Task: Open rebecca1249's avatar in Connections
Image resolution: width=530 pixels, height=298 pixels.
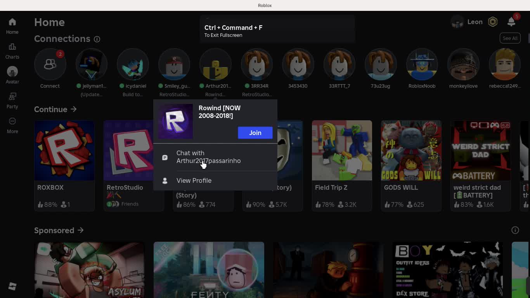Action: (505, 64)
